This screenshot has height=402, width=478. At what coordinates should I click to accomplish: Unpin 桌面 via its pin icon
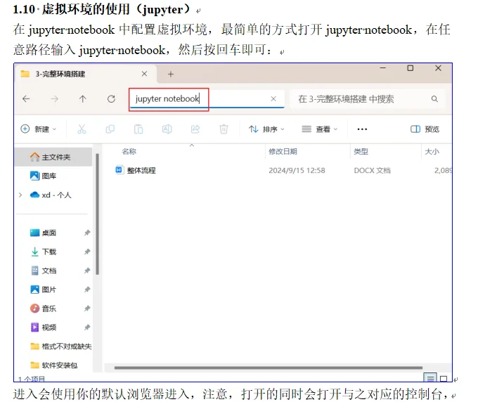[x=87, y=233]
